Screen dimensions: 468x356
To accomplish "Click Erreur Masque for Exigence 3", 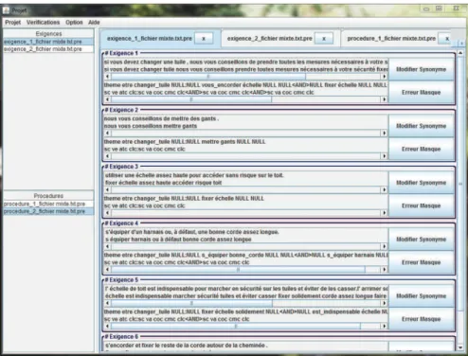I will point(421,205).
